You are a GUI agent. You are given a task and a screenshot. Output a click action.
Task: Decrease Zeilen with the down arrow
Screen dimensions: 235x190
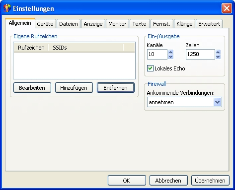pos(218,57)
